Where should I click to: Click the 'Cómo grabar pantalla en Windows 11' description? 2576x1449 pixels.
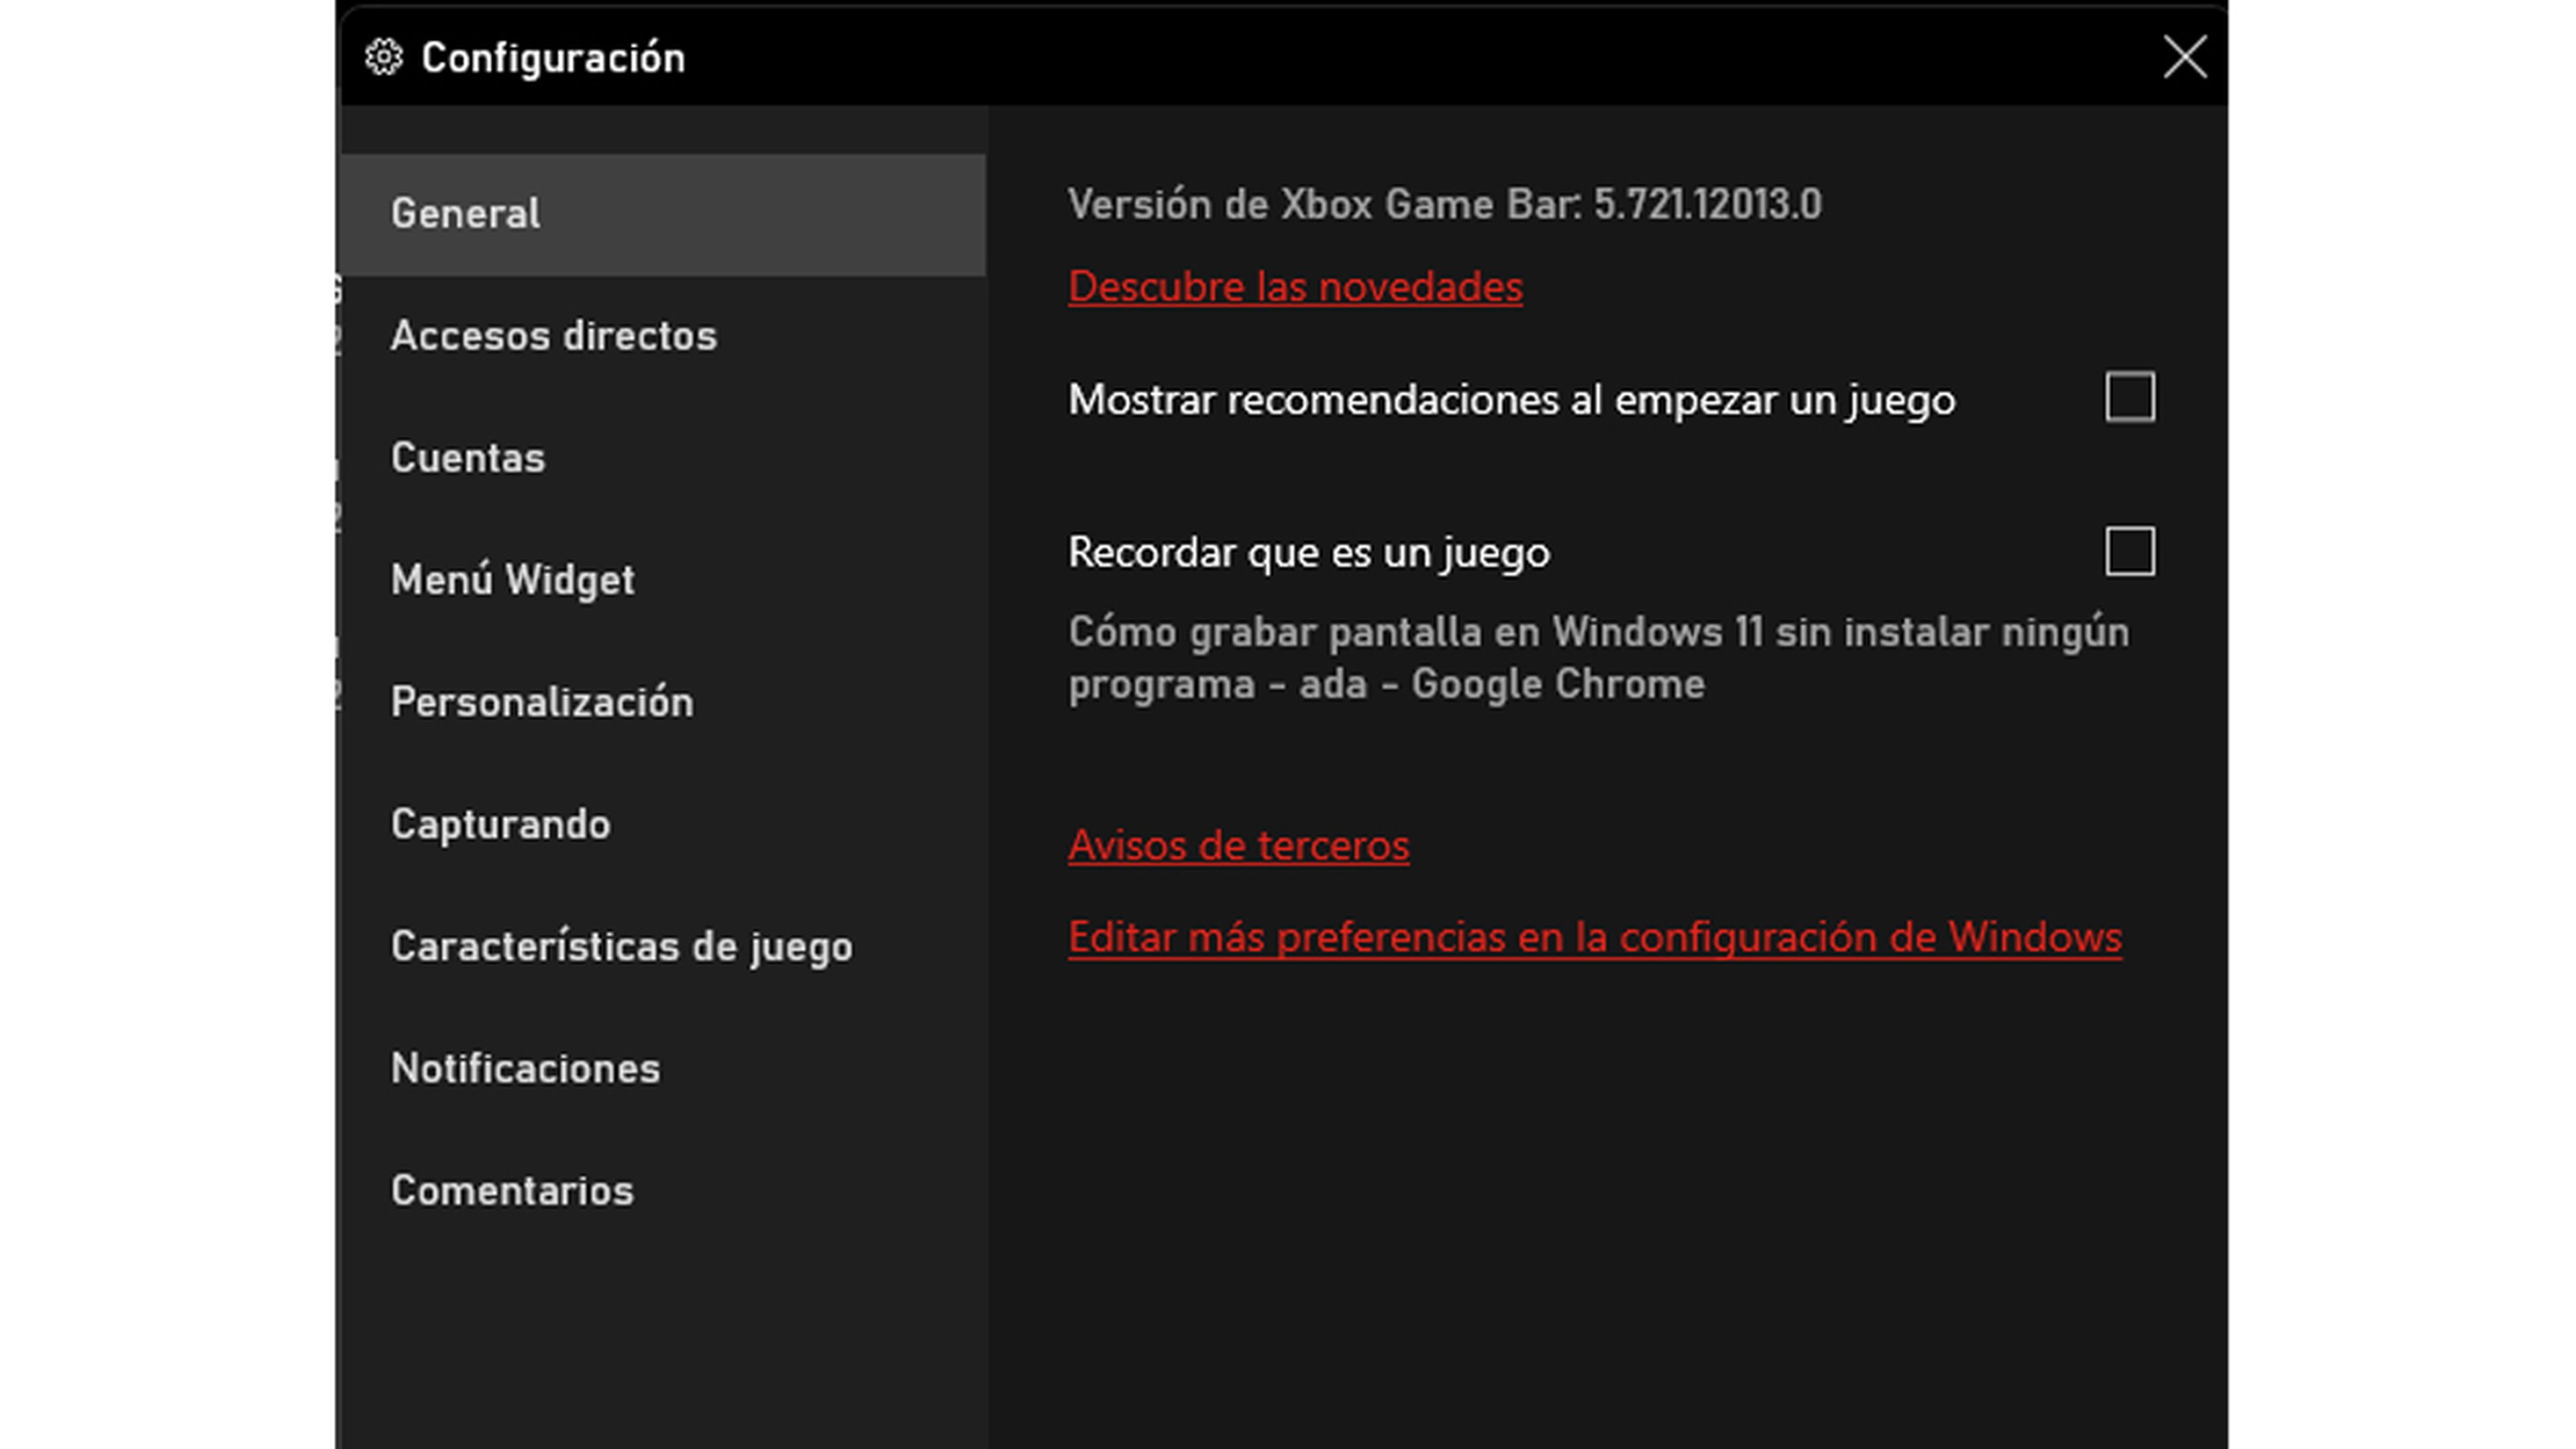click(x=1598, y=658)
